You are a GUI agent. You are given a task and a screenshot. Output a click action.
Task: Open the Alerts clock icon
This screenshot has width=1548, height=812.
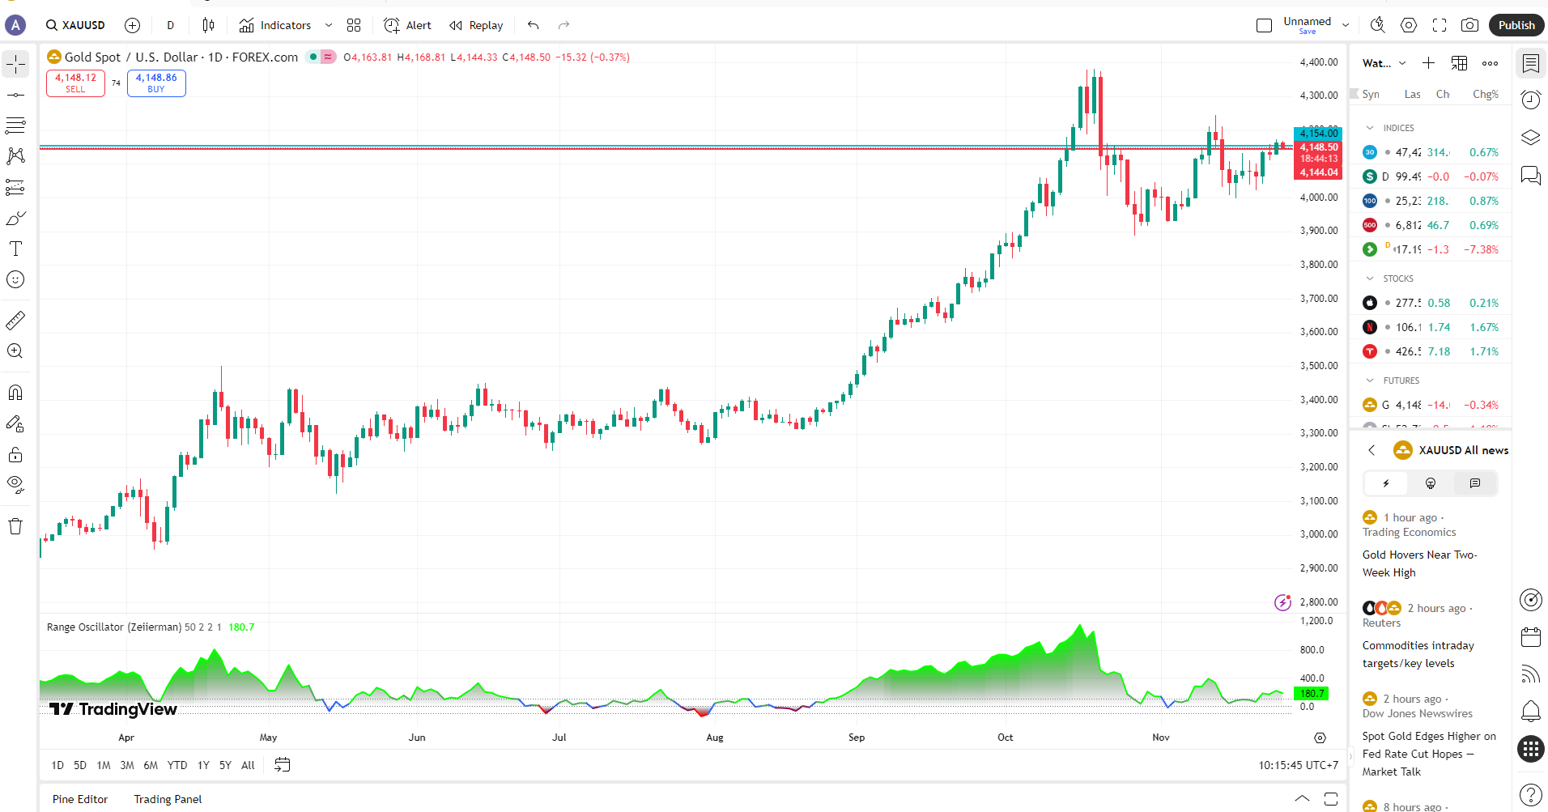1530,100
